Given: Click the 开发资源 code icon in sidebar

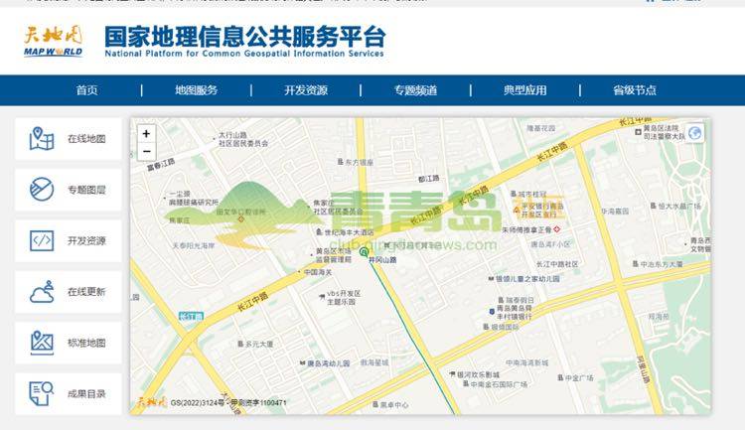Looking at the screenshot, I should [x=42, y=241].
